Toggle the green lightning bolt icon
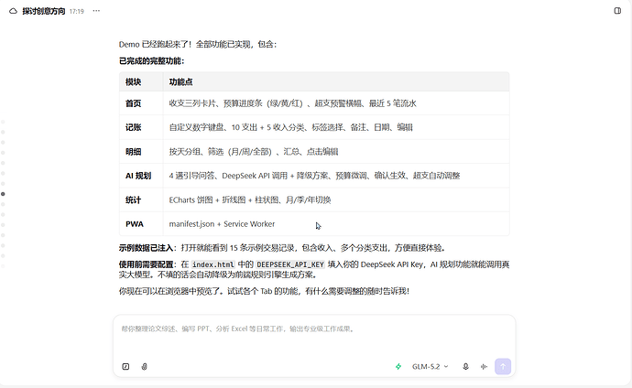Screen dimensions: 632x388 click(x=398, y=366)
